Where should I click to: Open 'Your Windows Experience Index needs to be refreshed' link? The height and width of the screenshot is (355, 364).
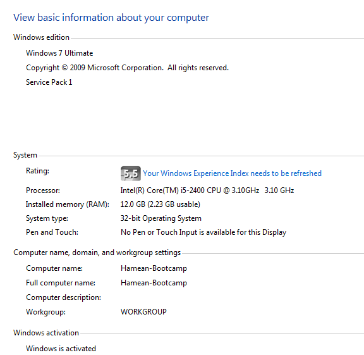click(232, 173)
